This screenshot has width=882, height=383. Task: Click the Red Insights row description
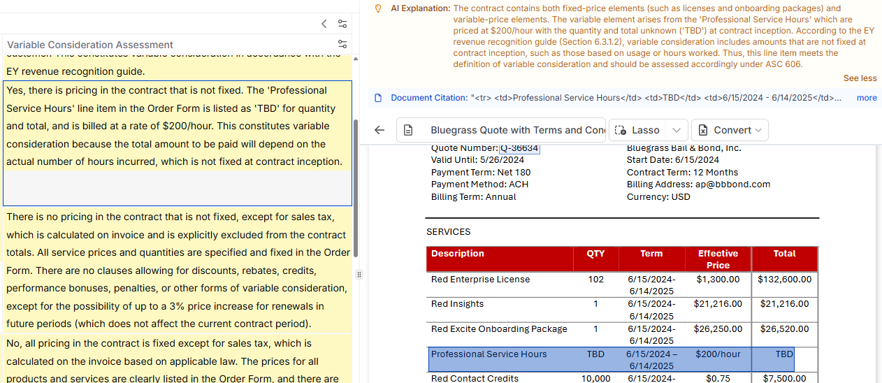tap(457, 304)
